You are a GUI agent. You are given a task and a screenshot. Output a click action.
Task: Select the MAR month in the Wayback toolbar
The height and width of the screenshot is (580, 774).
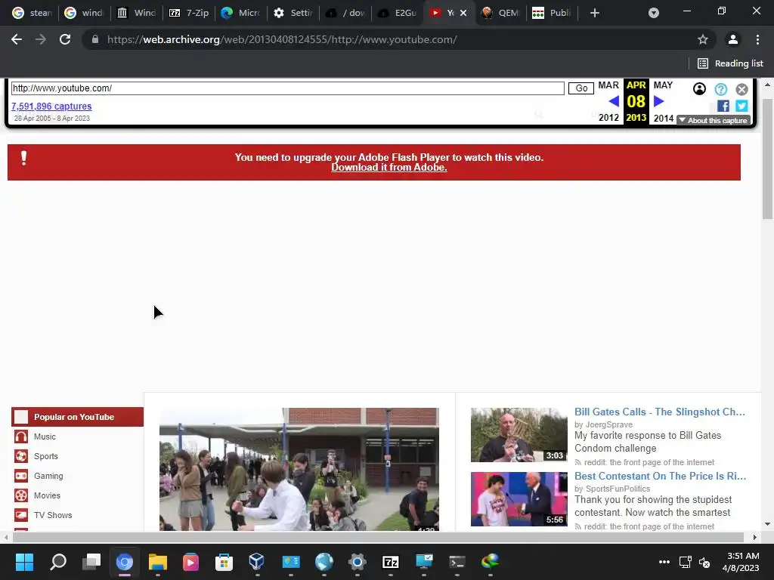(x=608, y=85)
